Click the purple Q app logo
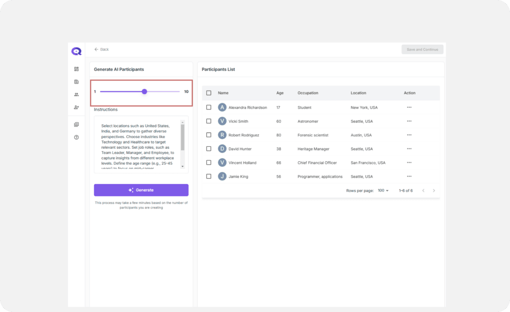This screenshot has height=312, width=510. [x=76, y=51]
